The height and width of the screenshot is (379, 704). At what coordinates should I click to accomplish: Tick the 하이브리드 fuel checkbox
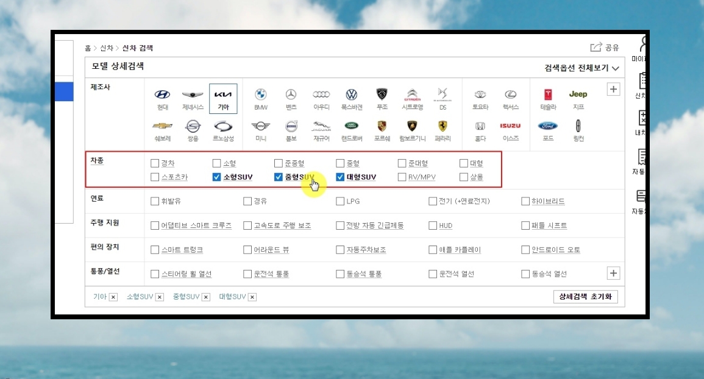525,201
